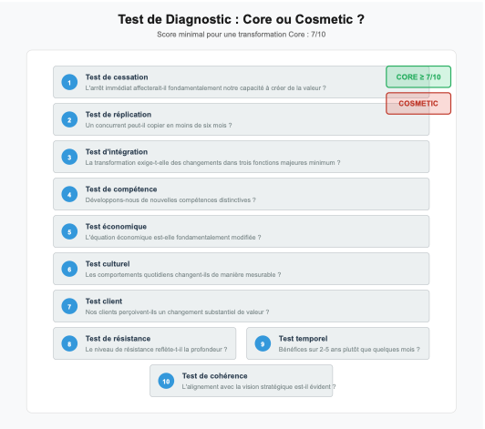Click the red COSMETIC badge
The height and width of the screenshot is (429, 485).
tap(418, 103)
